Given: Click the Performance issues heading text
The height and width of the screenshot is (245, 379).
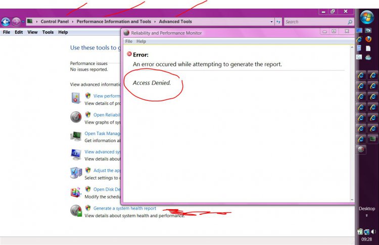Looking at the screenshot, I should (88, 64).
